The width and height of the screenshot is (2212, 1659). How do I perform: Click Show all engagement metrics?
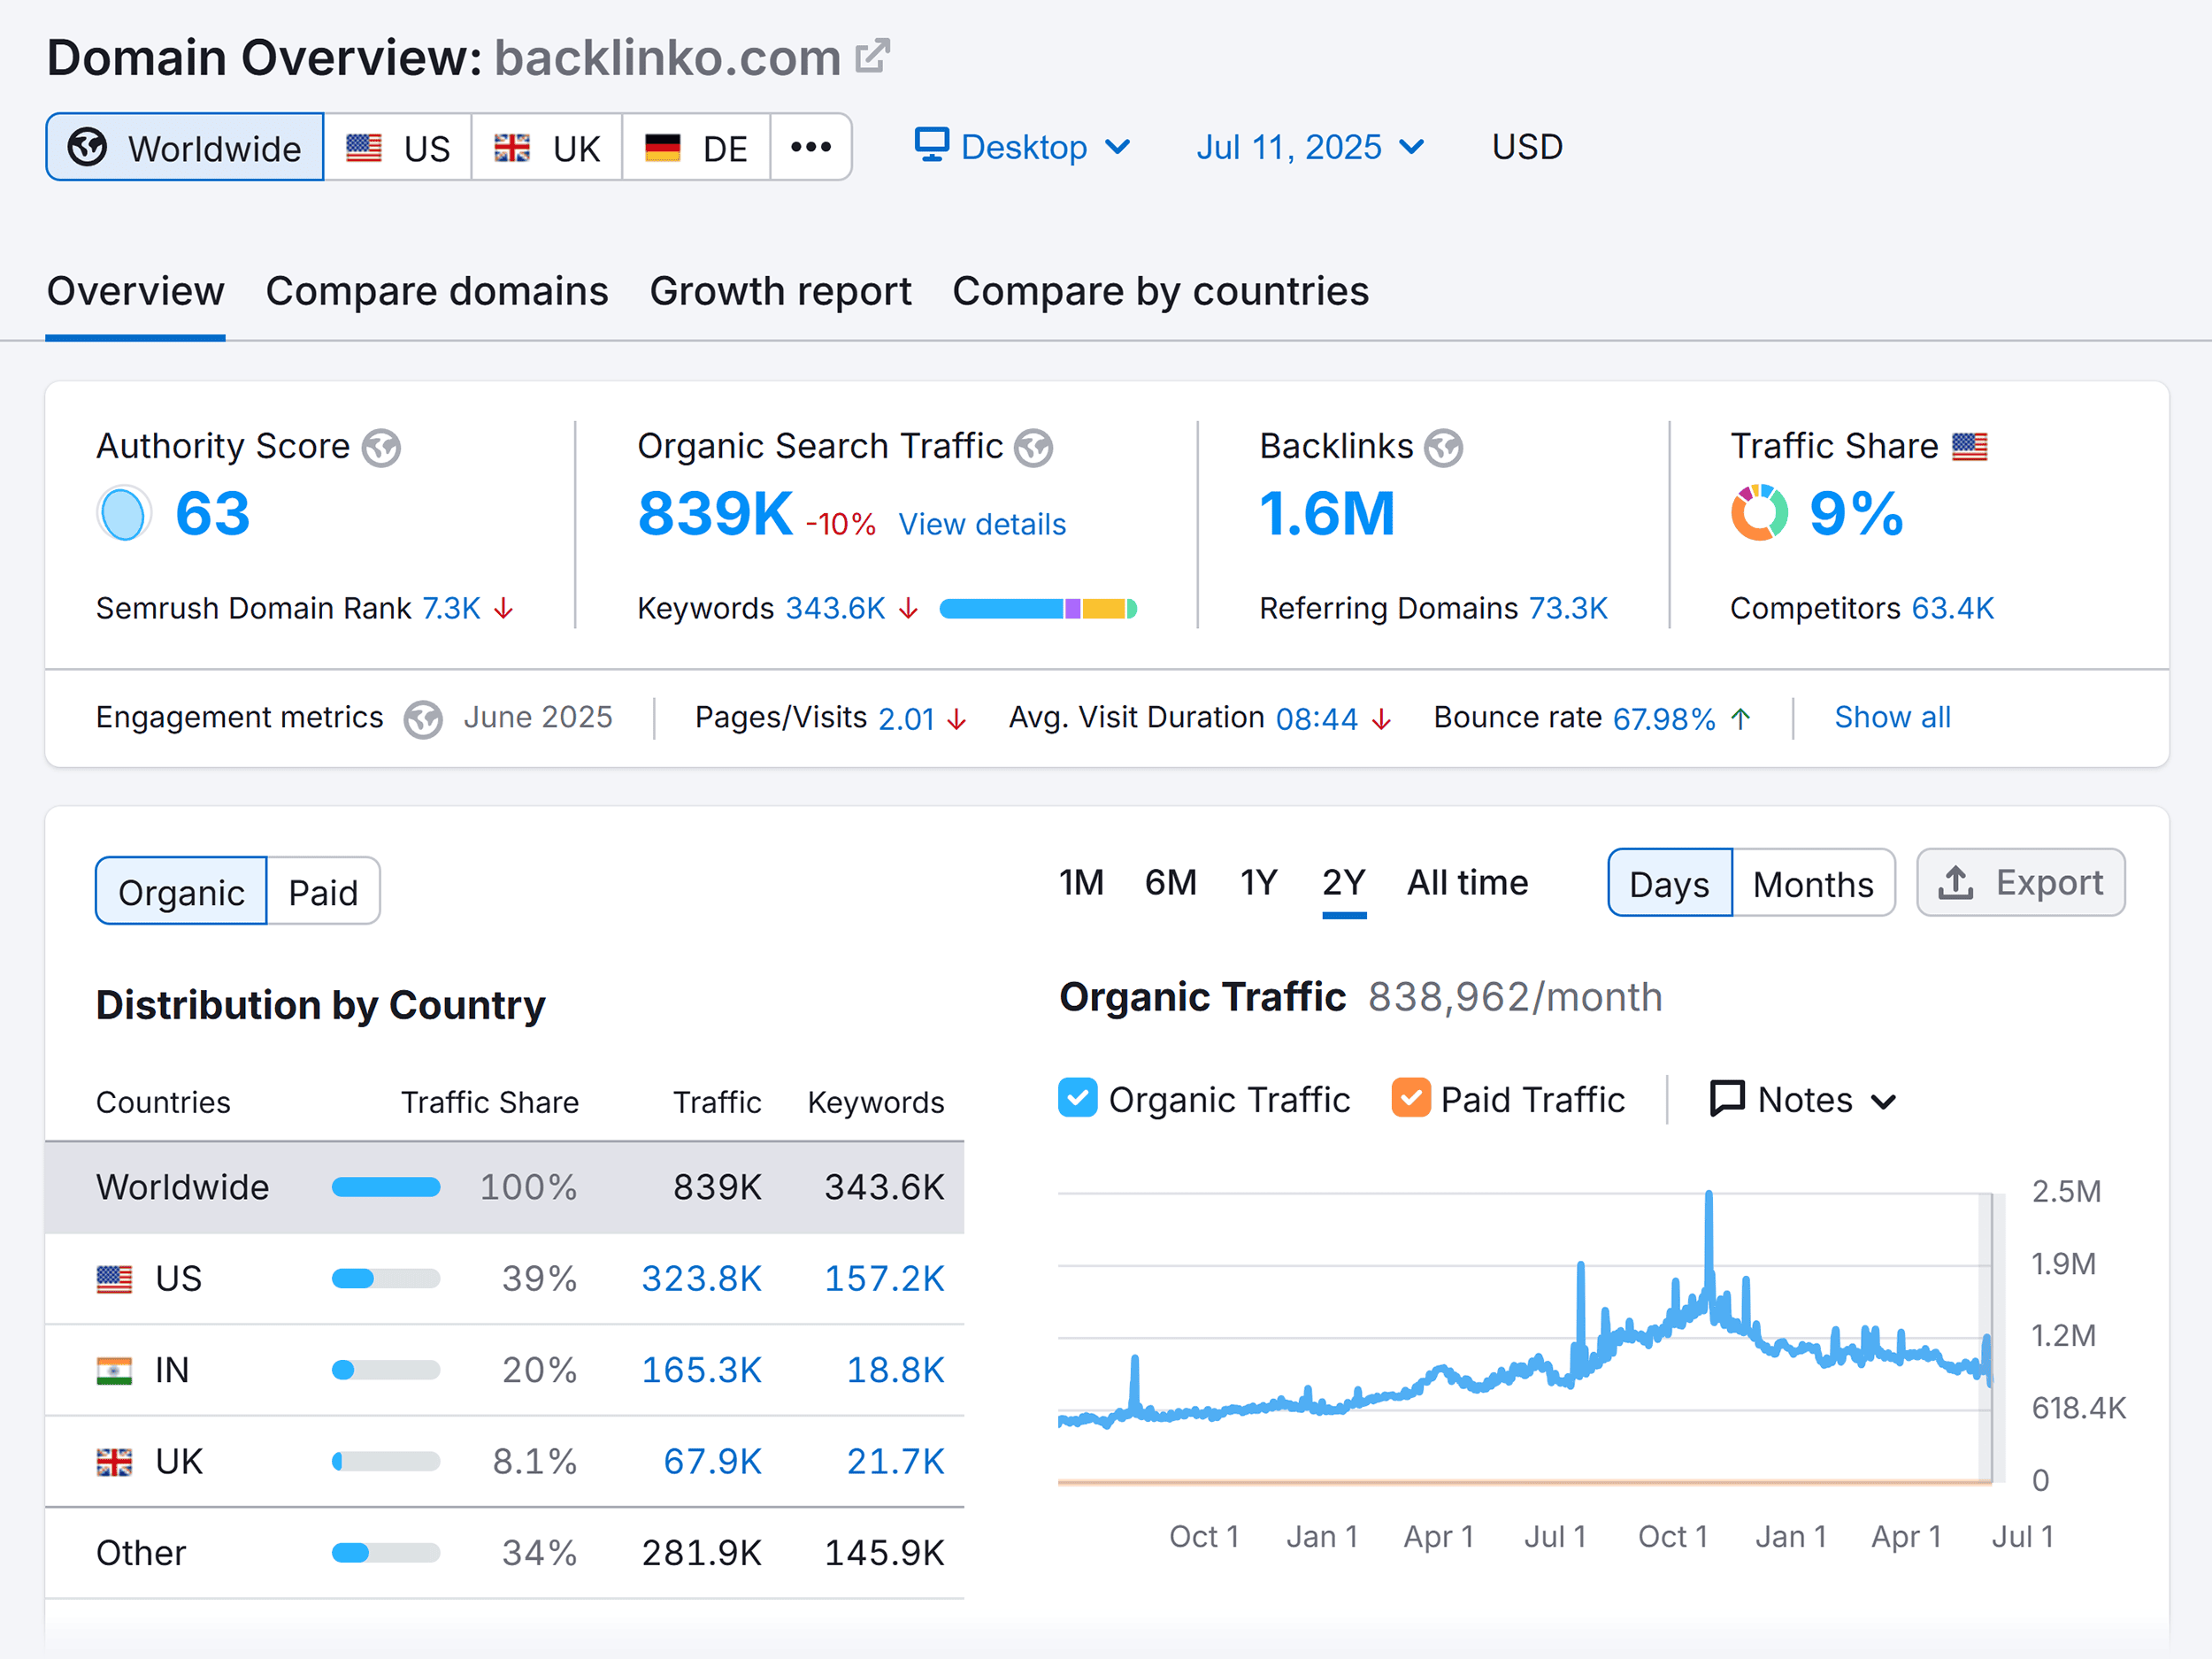pyautogui.click(x=1893, y=717)
